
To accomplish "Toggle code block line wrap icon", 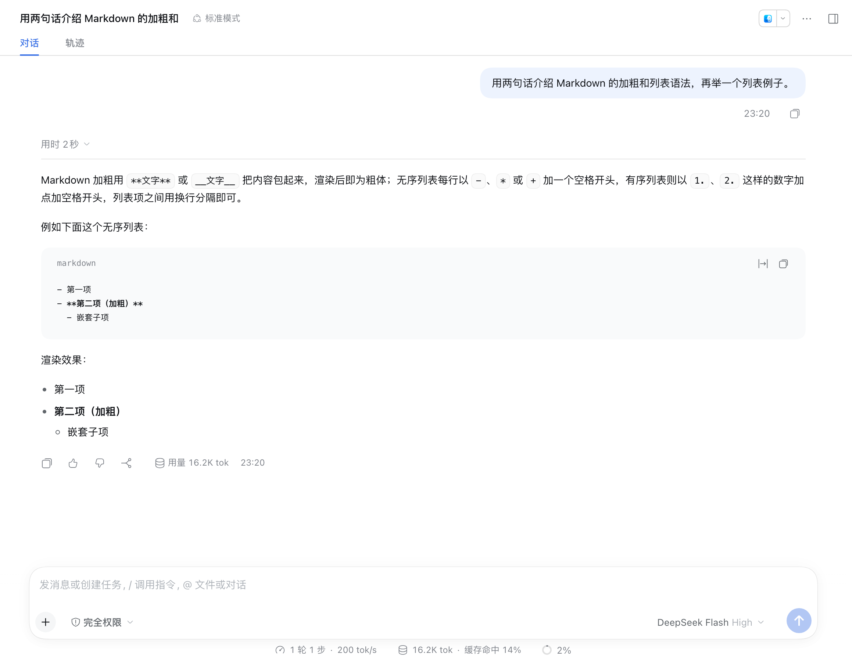I will [x=763, y=264].
